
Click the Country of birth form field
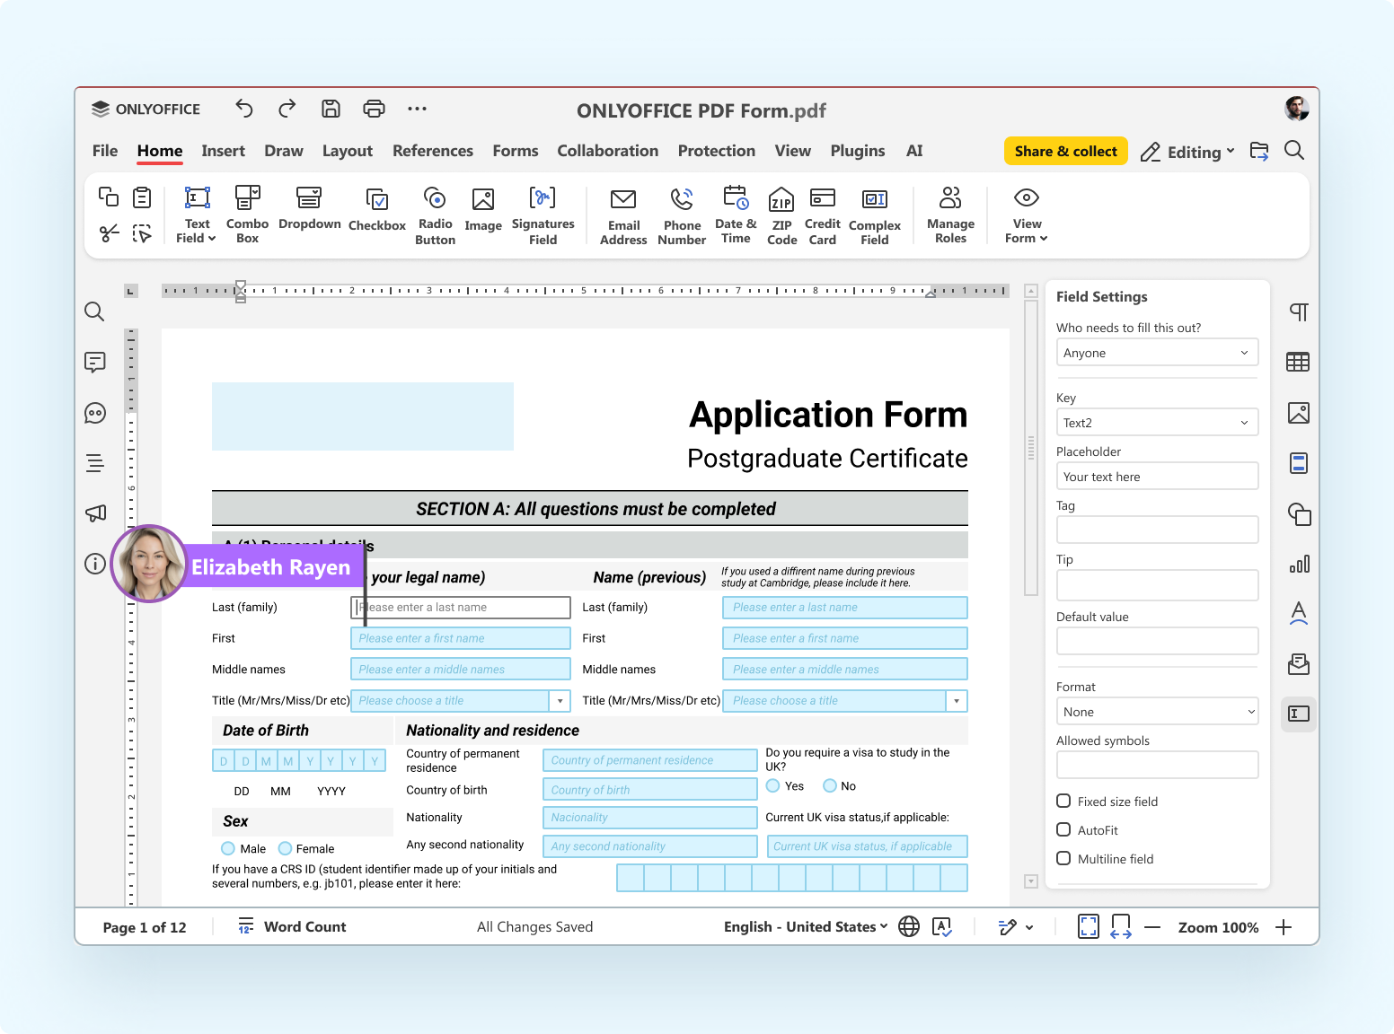click(649, 790)
